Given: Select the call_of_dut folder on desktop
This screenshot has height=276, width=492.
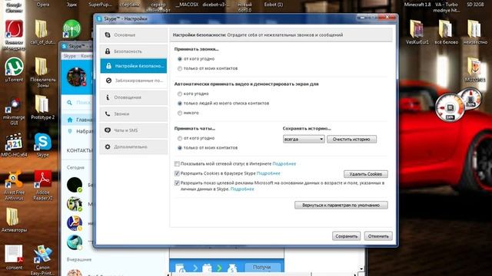Looking at the screenshot, I should 43,32.
